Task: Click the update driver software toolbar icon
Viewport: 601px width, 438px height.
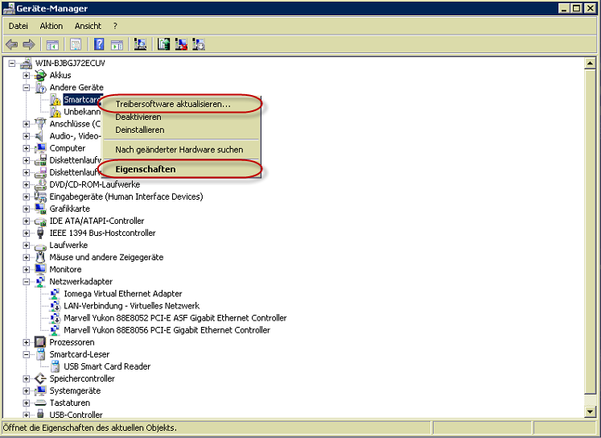Action: pos(164,44)
